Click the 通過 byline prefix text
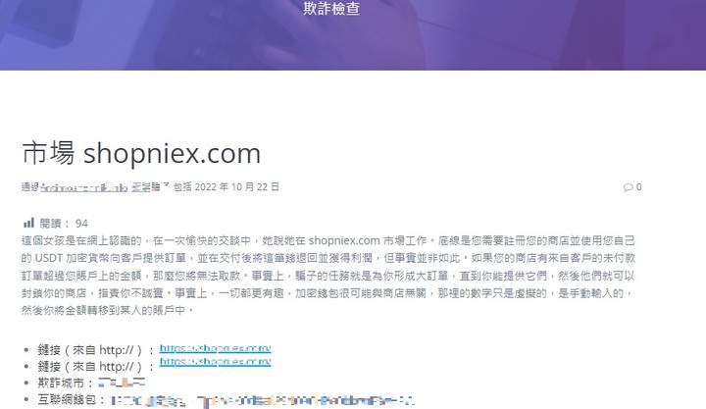 tap(30, 187)
